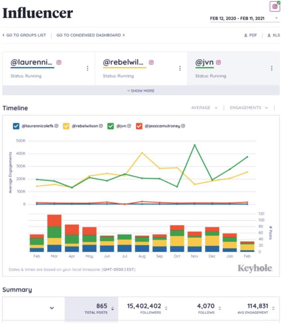Open the Engagements dropdown in Timeline
282x323 pixels.
coord(249,108)
